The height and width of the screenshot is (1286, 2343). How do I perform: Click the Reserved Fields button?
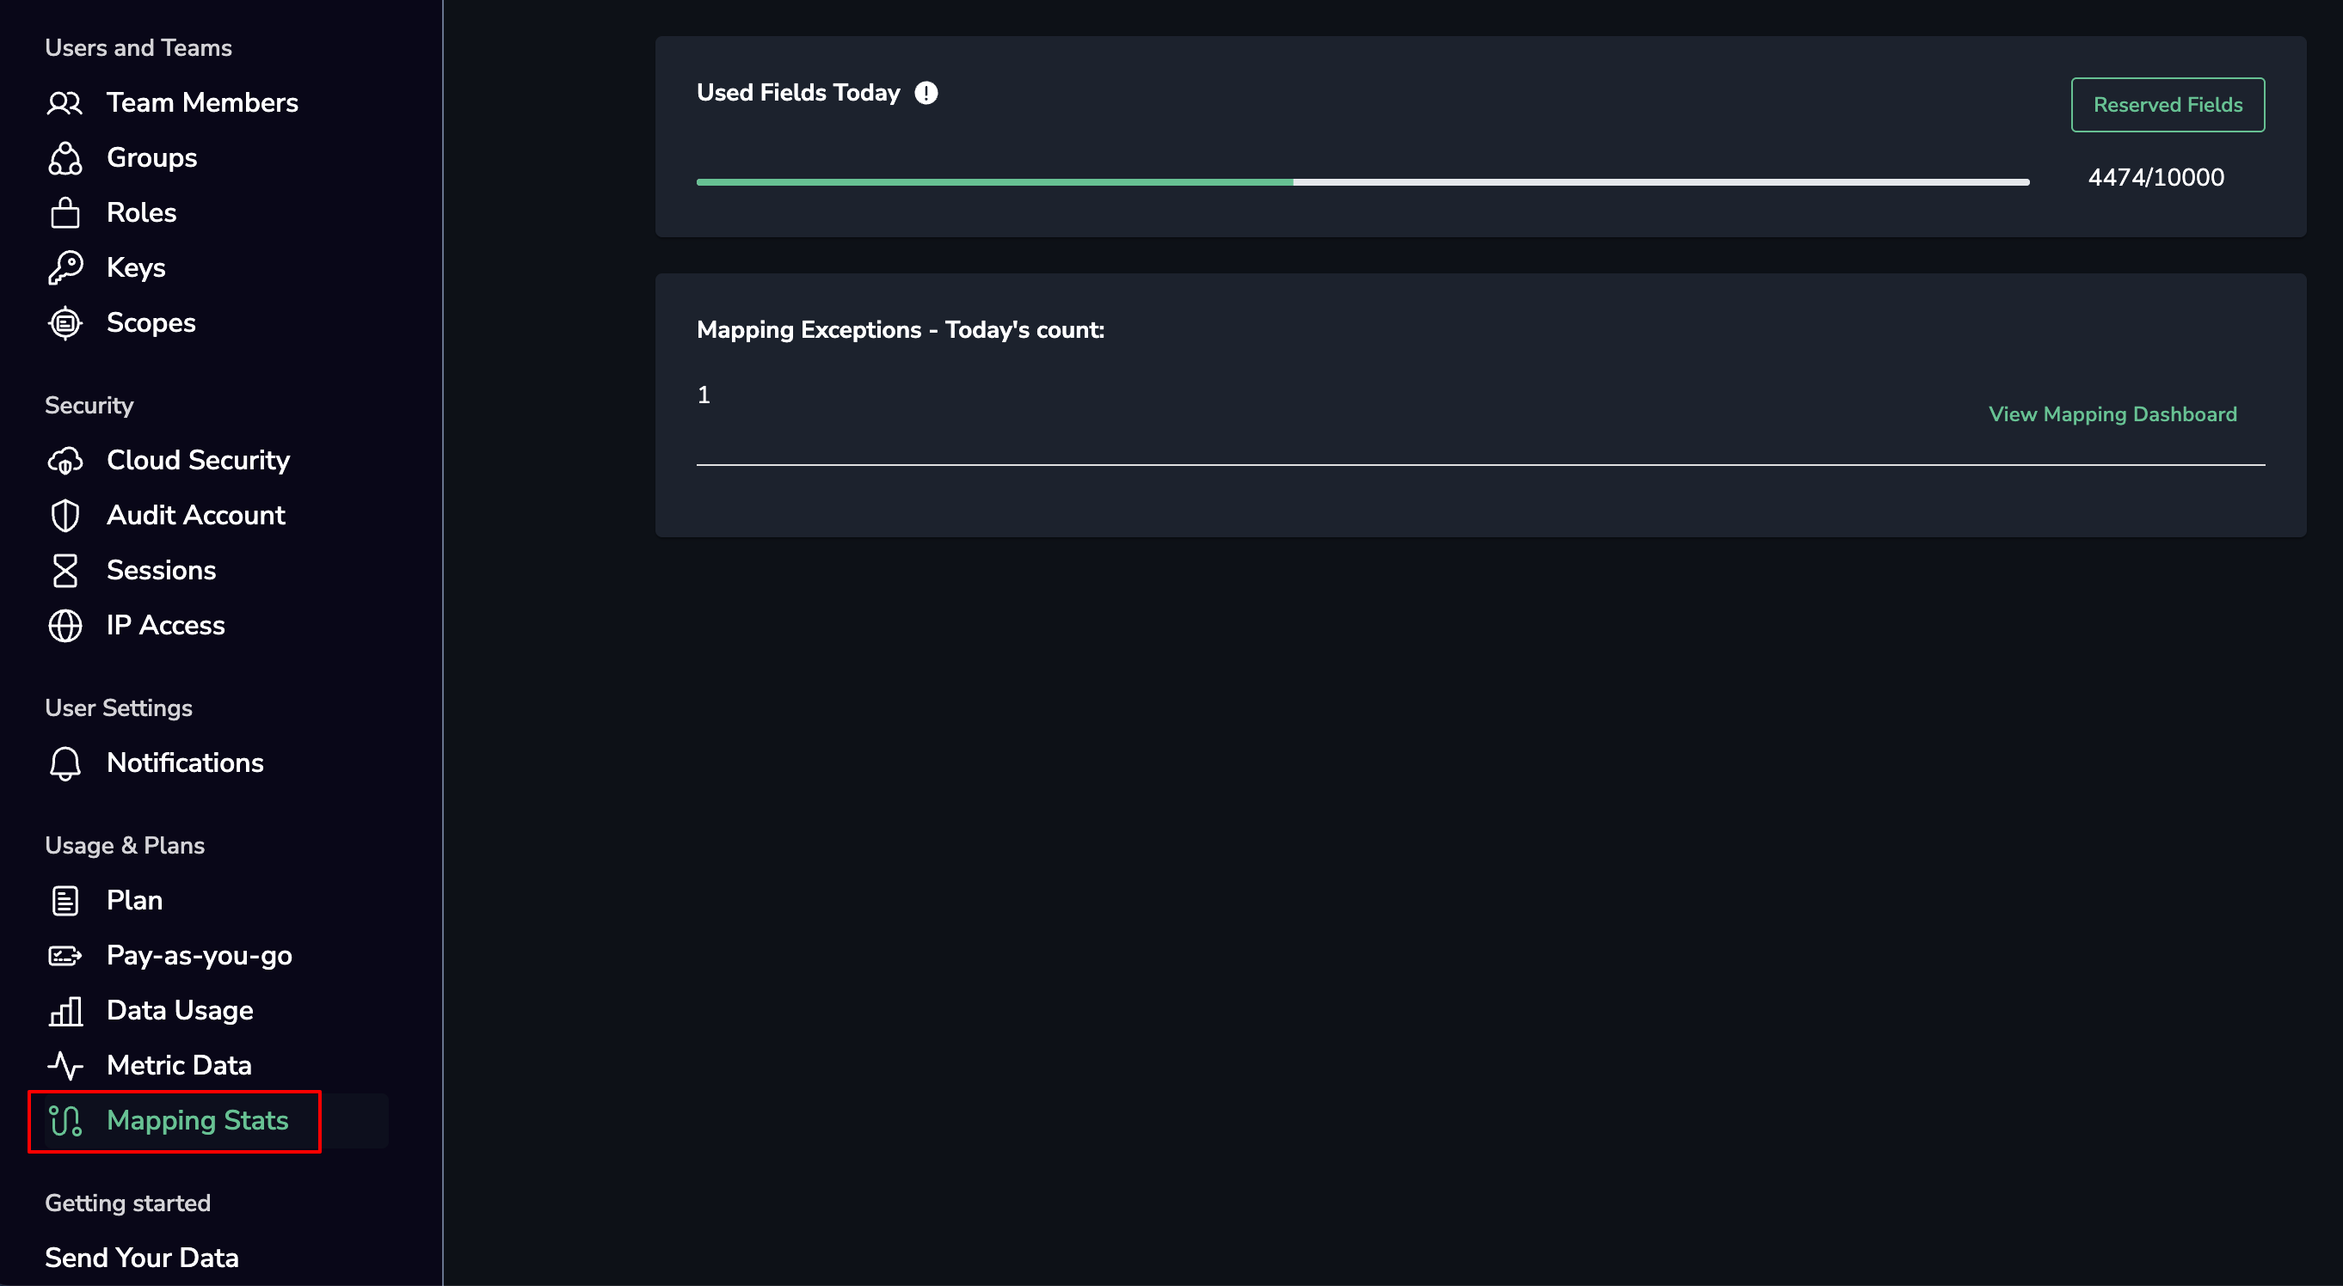pos(2168,105)
